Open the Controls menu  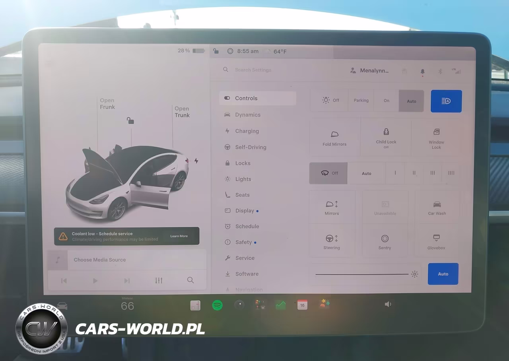tap(258, 98)
